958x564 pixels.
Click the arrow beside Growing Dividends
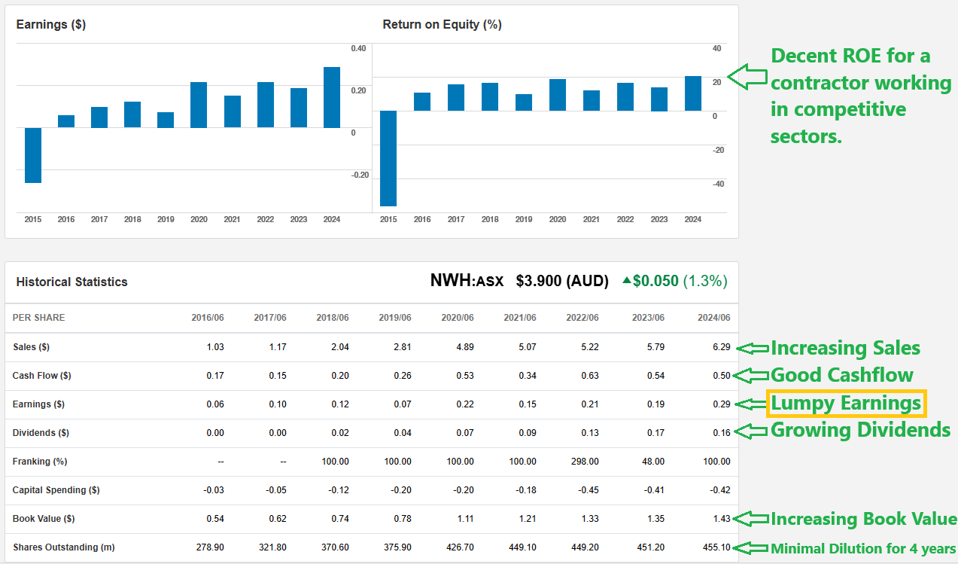pos(752,431)
